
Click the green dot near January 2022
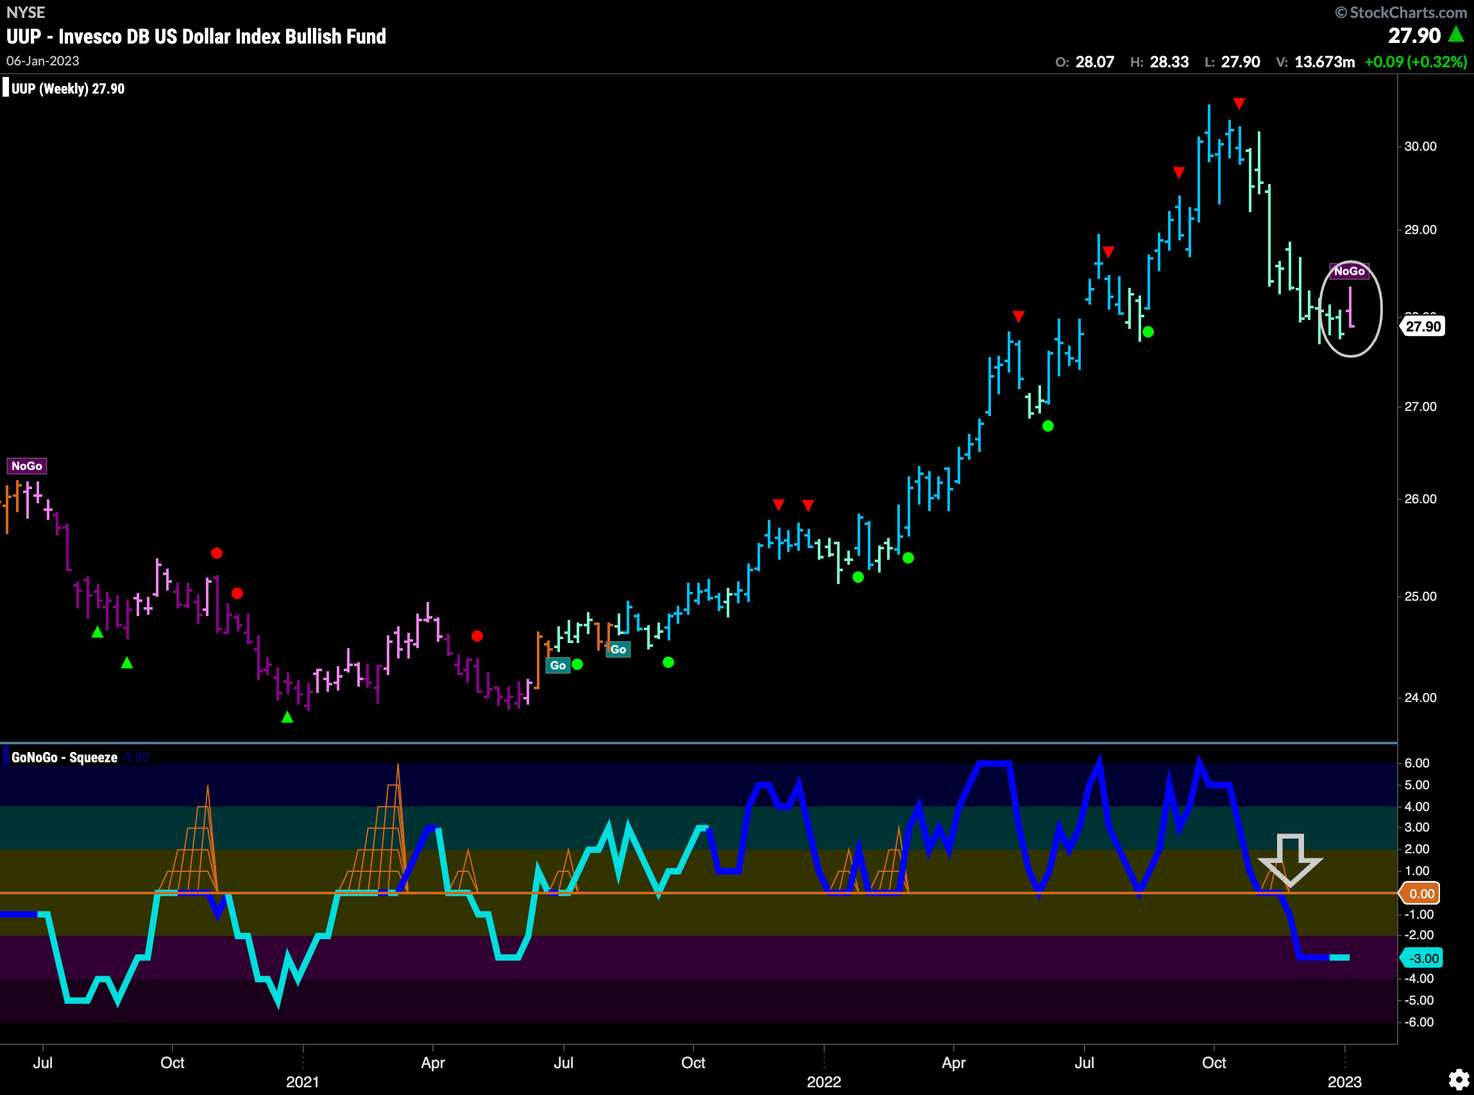(x=858, y=578)
